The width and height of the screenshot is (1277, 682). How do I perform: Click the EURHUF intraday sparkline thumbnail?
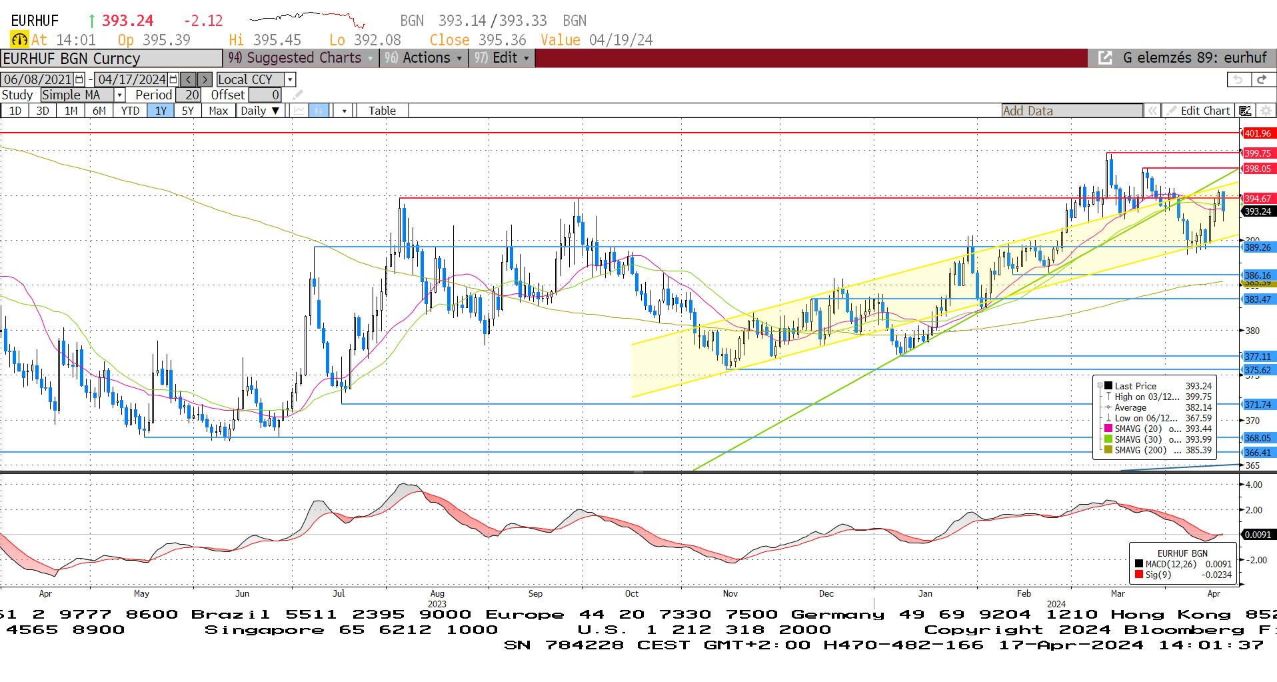click(x=307, y=19)
